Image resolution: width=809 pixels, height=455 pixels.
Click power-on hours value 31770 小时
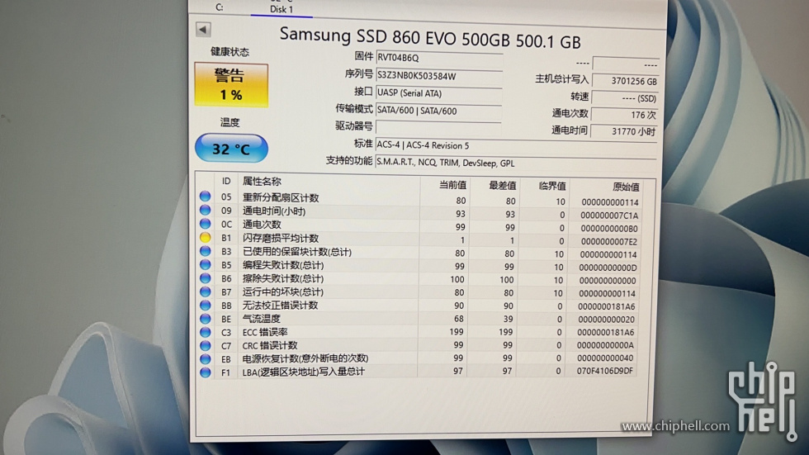click(624, 131)
